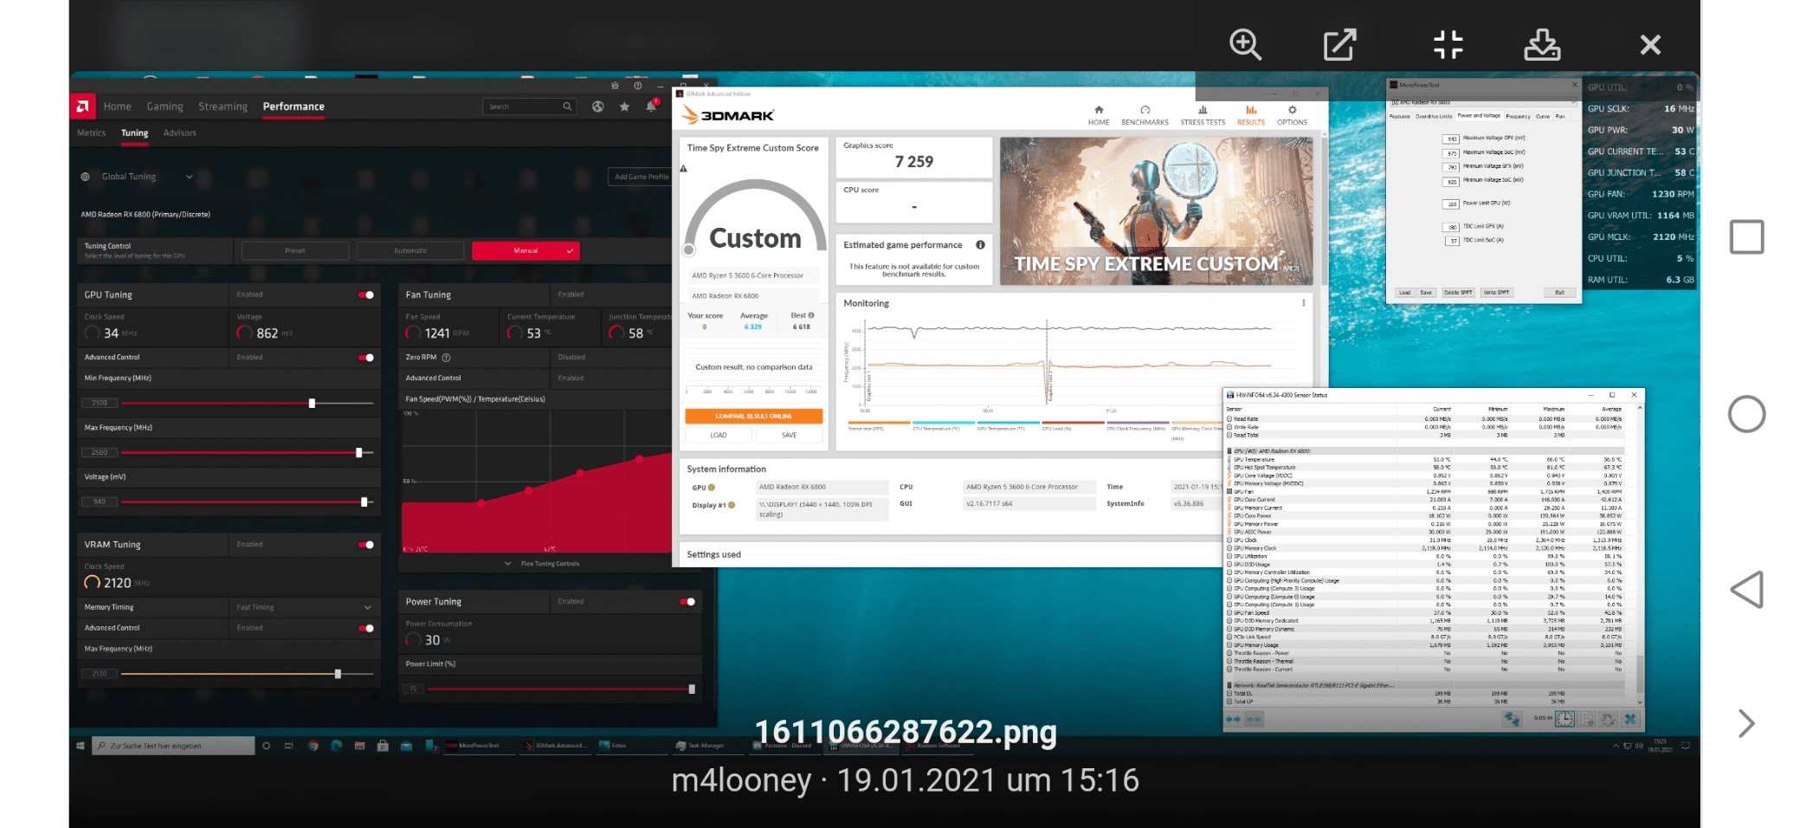Open the notifications bell in Radeon Software
Image resolution: width=1793 pixels, height=828 pixels.
pos(651,107)
